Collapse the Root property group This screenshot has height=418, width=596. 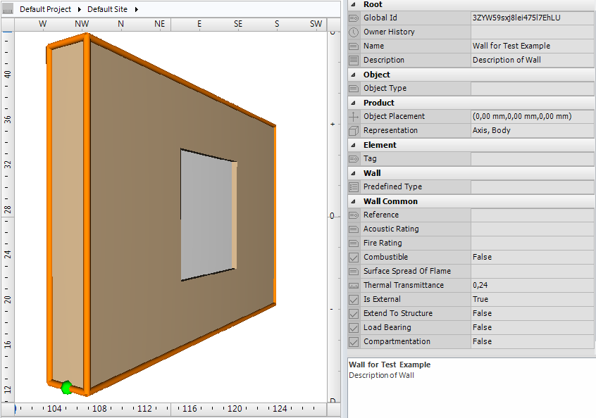pyautogui.click(x=353, y=4)
